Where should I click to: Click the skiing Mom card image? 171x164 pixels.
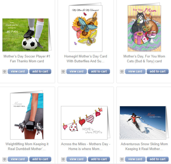pyautogui.click(x=144, y=123)
